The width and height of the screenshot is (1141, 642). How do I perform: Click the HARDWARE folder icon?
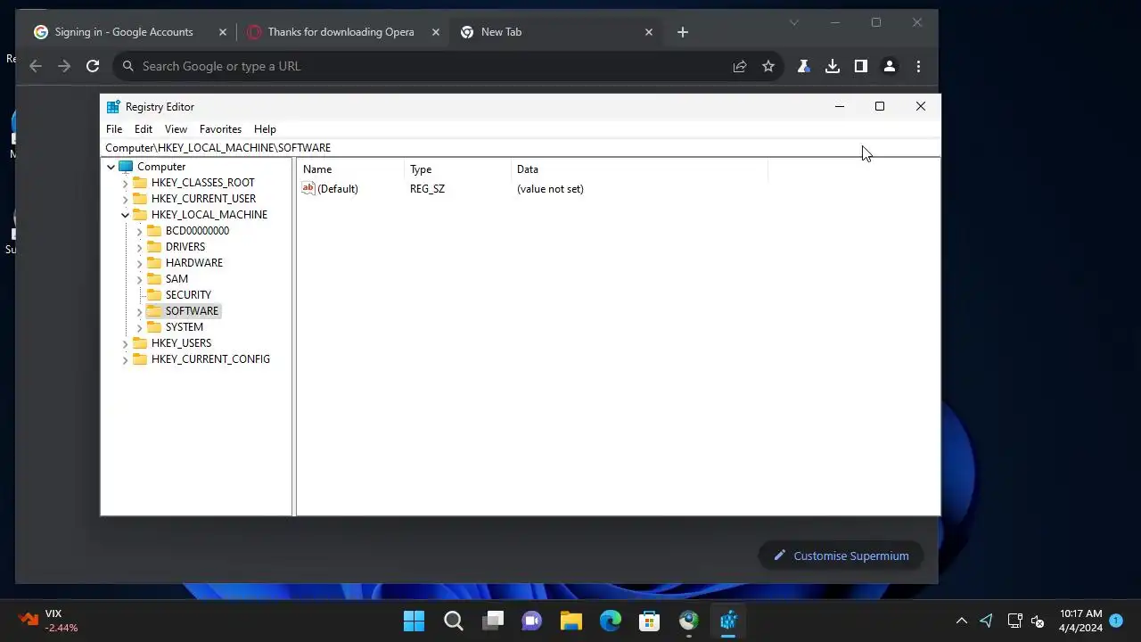(154, 263)
